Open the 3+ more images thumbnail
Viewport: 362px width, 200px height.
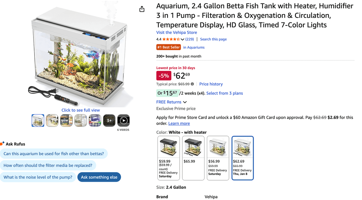click(109, 120)
